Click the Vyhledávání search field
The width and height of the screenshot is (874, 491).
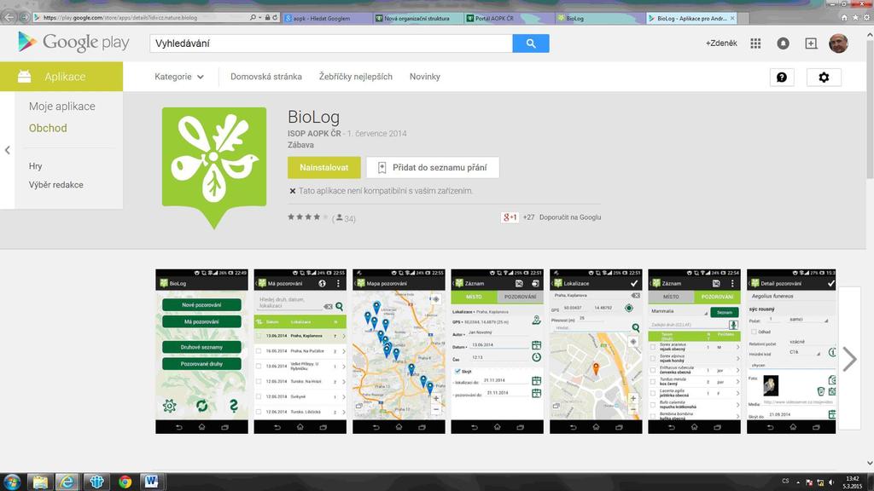click(331, 43)
